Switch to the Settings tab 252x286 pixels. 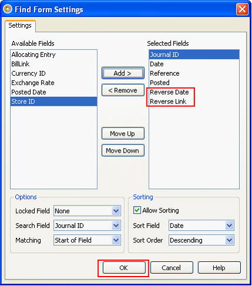point(20,25)
